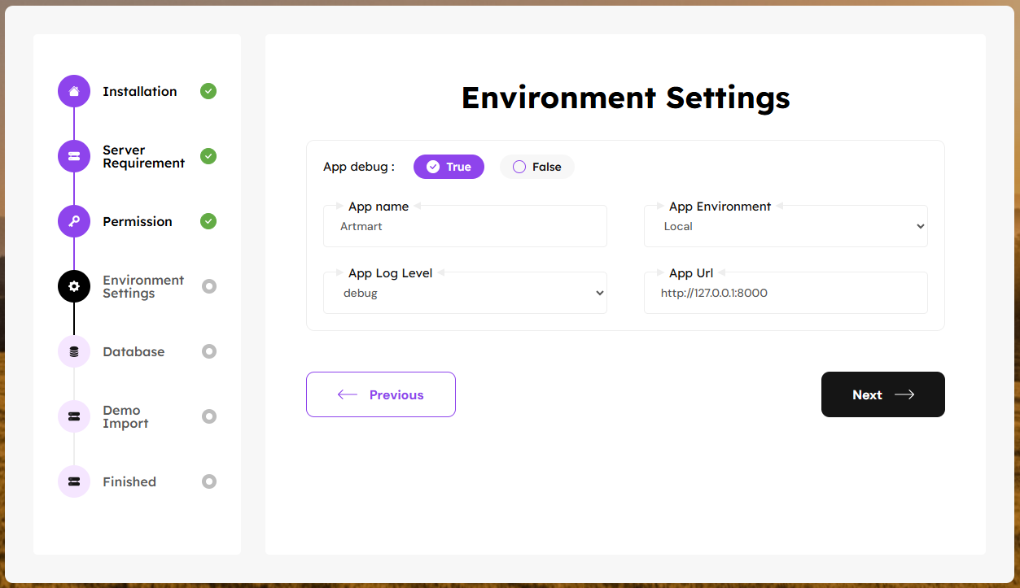Set App debug to False
This screenshot has width=1020, height=588.
point(536,167)
